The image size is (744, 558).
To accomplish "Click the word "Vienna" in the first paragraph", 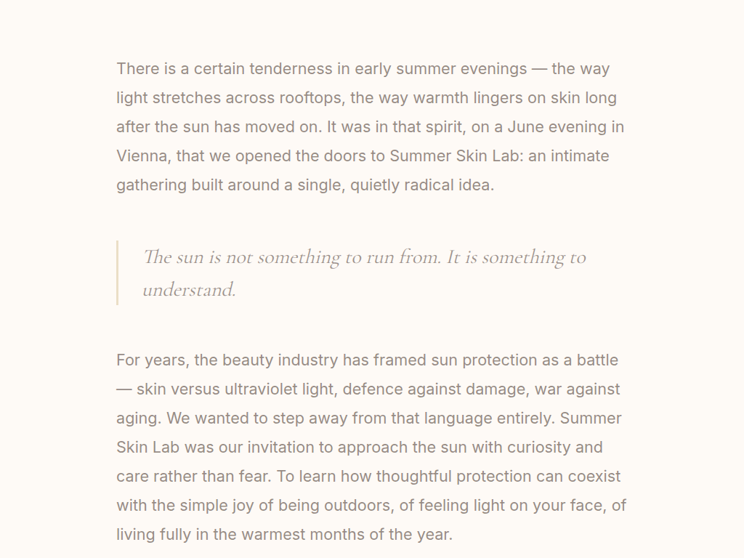I will 141,156.
